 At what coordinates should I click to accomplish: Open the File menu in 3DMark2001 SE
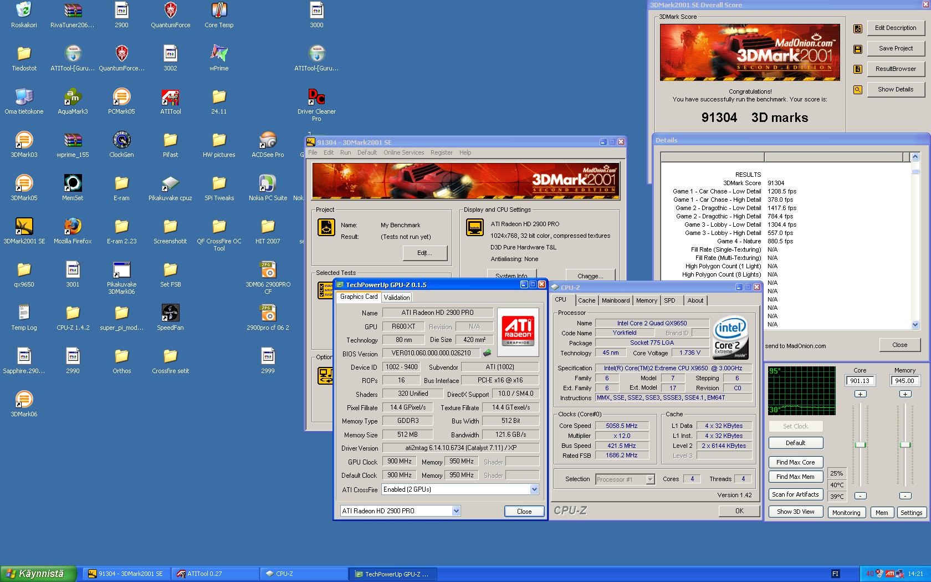[x=313, y=152]
